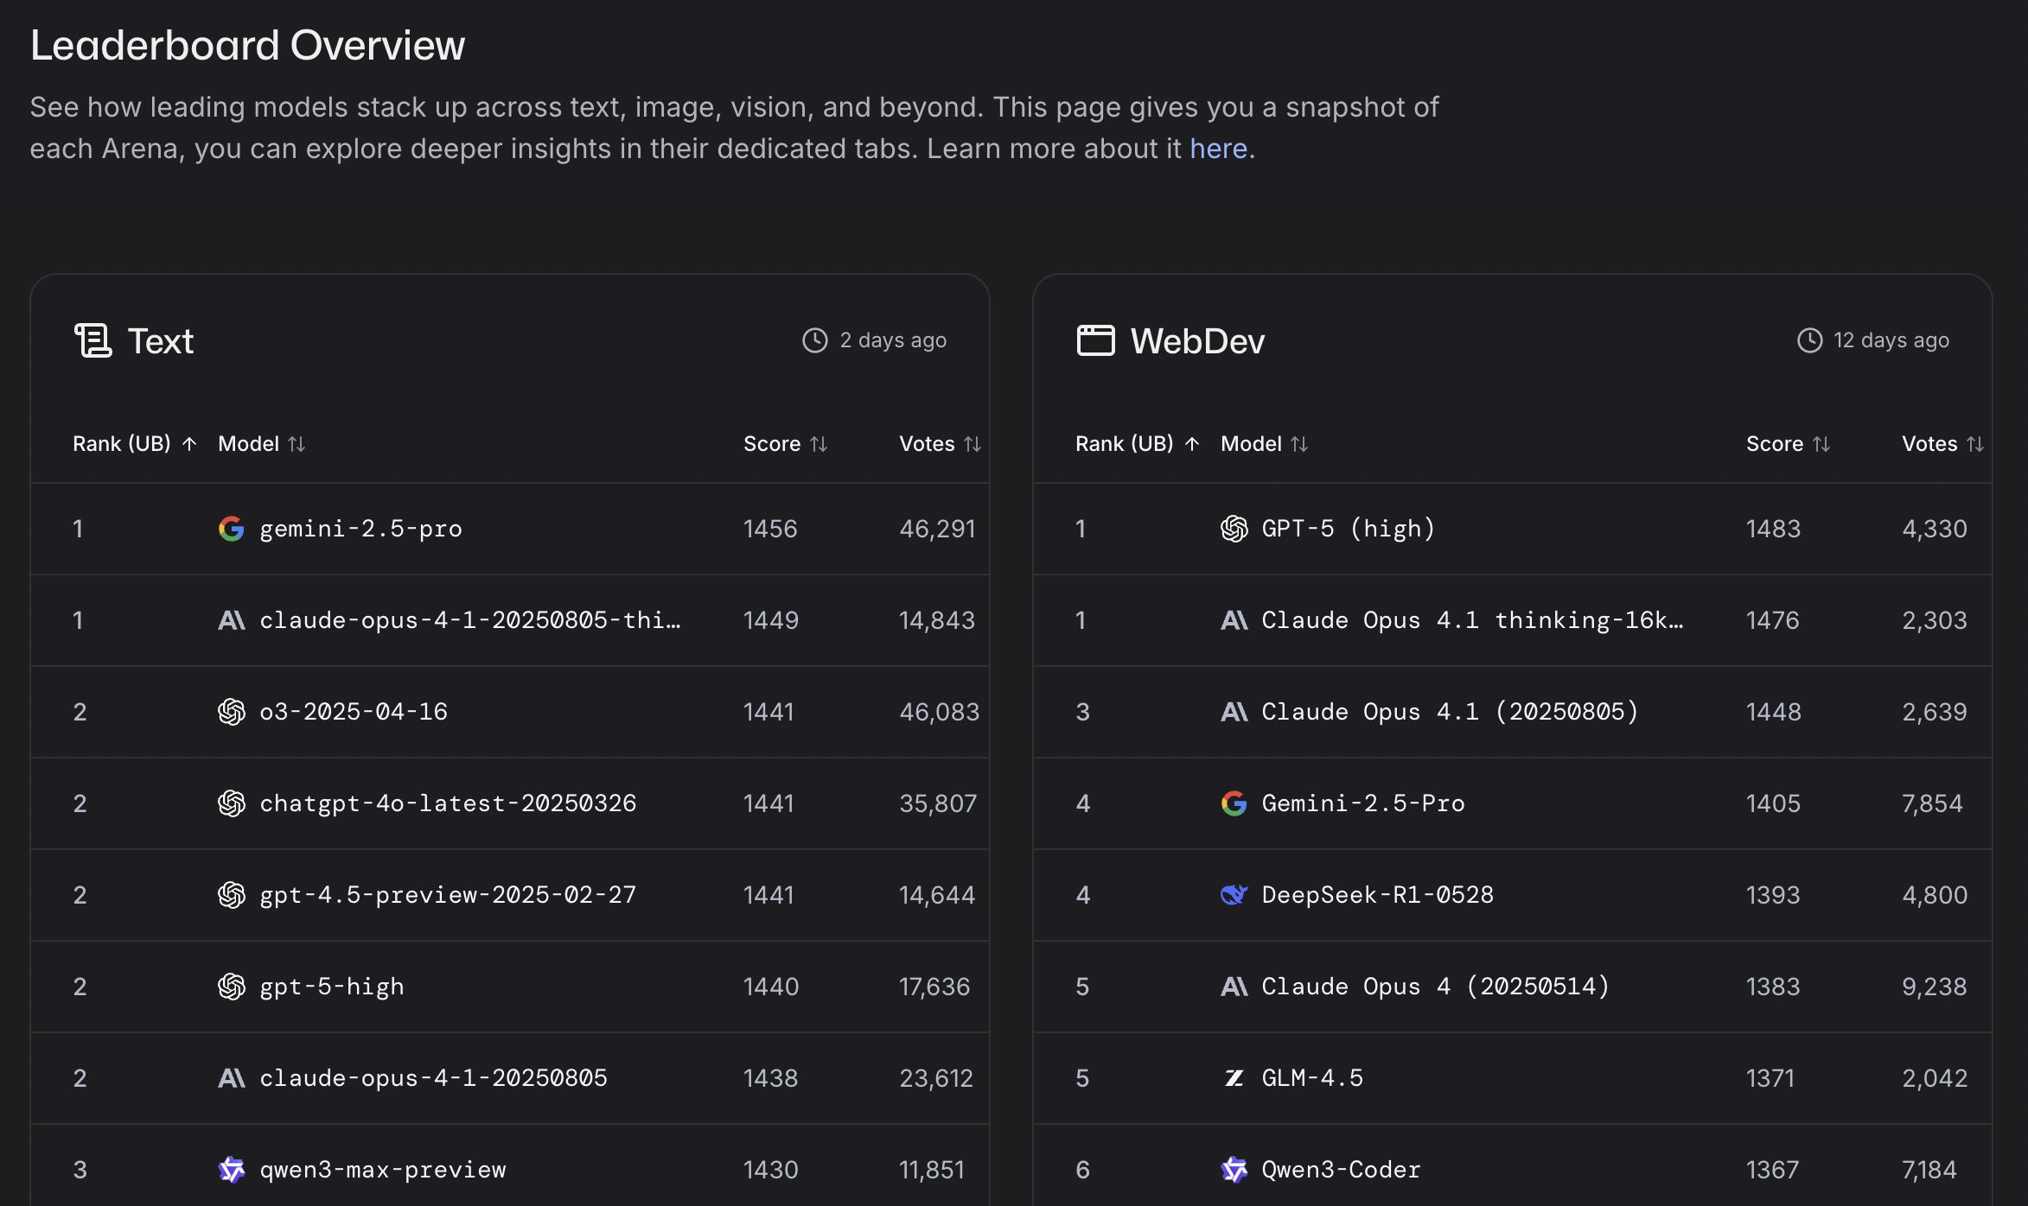Click Qwen logo beside Qwen3-Coder

click(1234, 1170)
